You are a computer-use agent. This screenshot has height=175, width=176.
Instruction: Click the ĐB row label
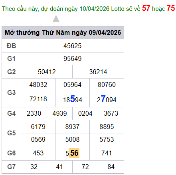(x=12, y=46)
